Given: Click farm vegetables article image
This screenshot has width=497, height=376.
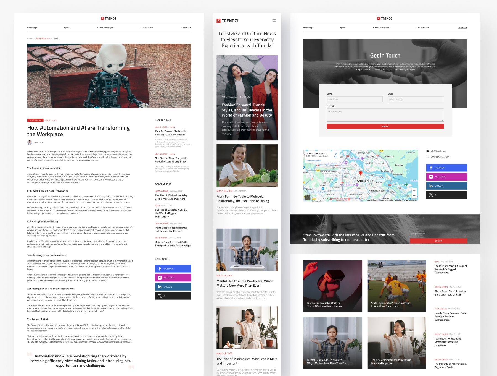Looking at the screenshot, I should coord(247,165).
